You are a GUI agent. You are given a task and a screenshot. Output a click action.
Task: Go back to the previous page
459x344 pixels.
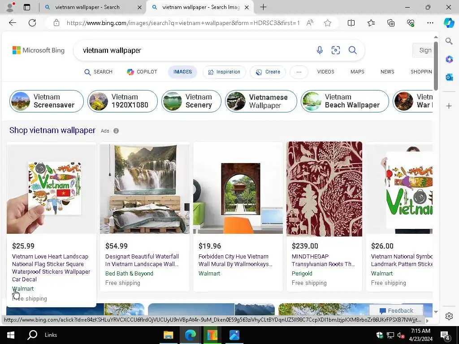12,23
